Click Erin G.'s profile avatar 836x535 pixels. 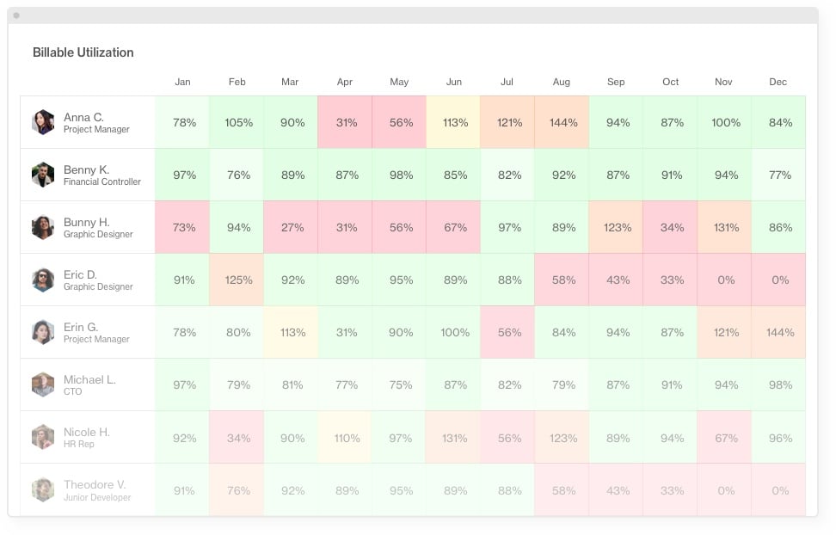[43, 332]
